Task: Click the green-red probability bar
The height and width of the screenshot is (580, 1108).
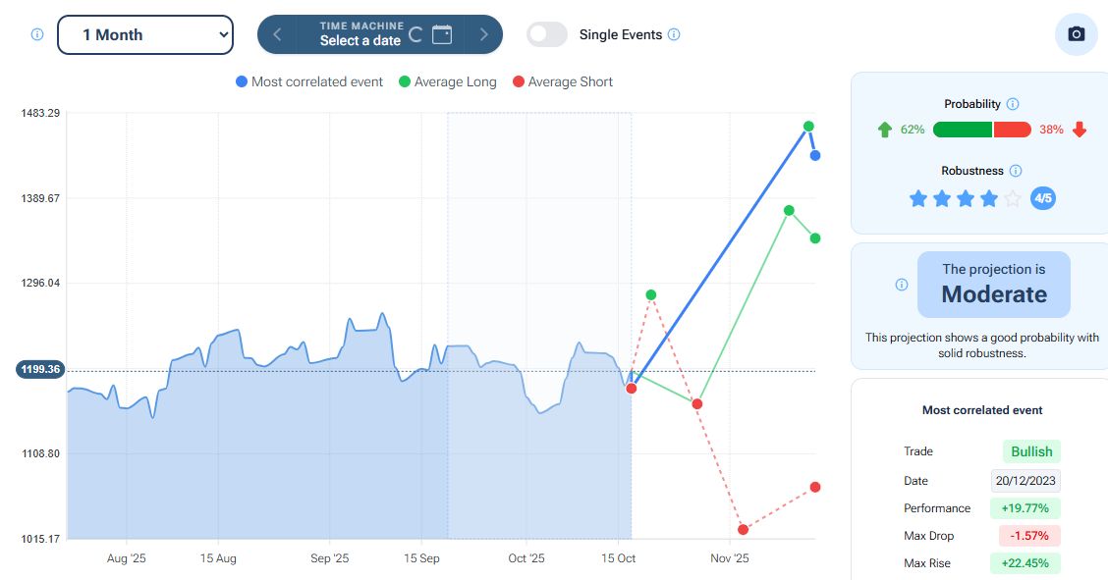Action: click(981, 130)
